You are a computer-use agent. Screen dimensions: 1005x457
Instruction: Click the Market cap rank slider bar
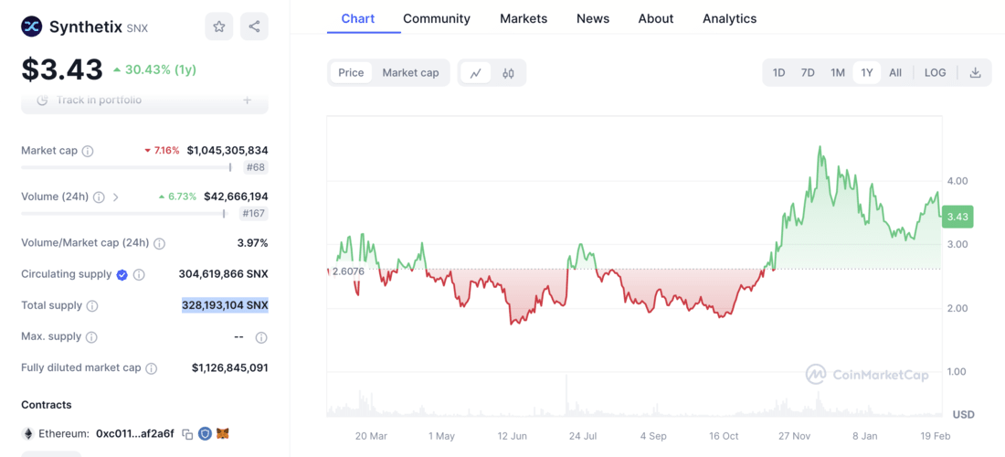pos(126,167)
